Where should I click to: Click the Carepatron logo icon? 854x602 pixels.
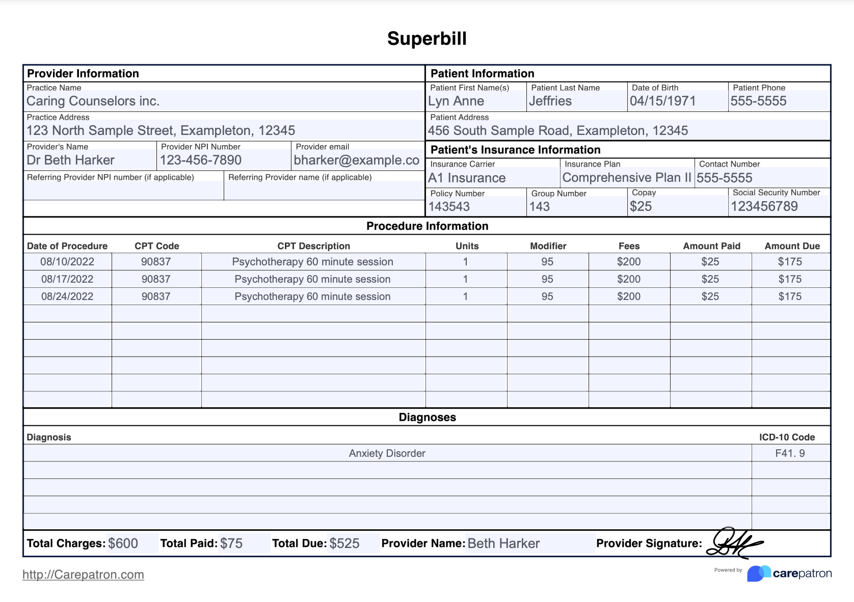point(758,573)
